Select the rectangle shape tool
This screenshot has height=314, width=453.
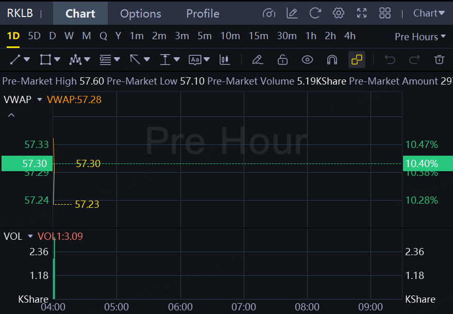45,60
